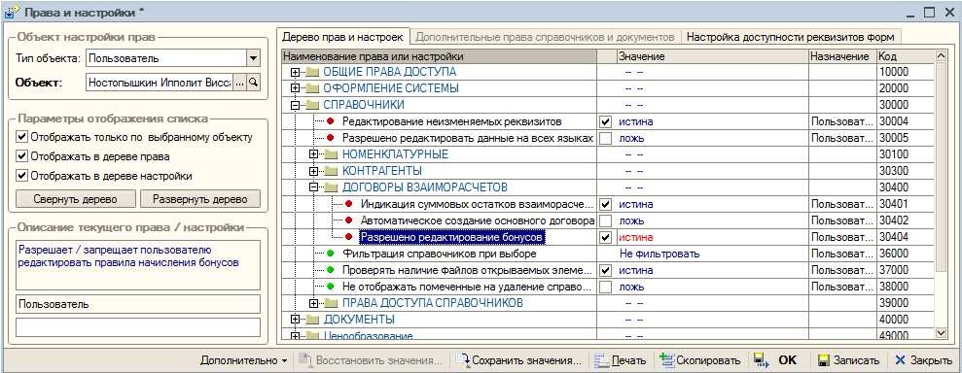
Task: Check Разрешено редактировать данные на всех языках checkbox
Action: [606, 139]
